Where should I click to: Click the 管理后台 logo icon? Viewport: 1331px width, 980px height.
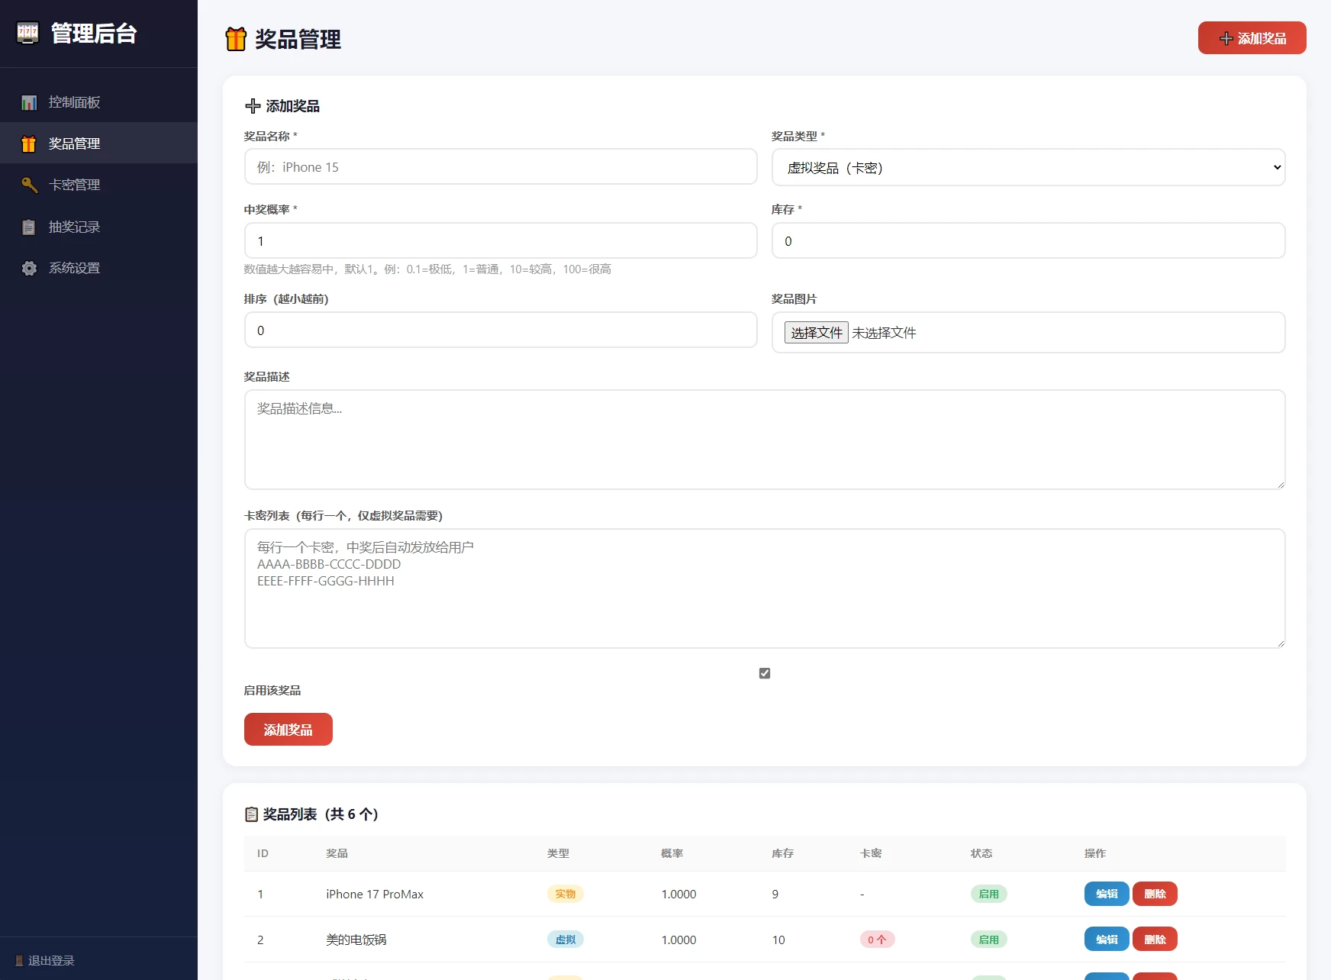tap(27, 34)
